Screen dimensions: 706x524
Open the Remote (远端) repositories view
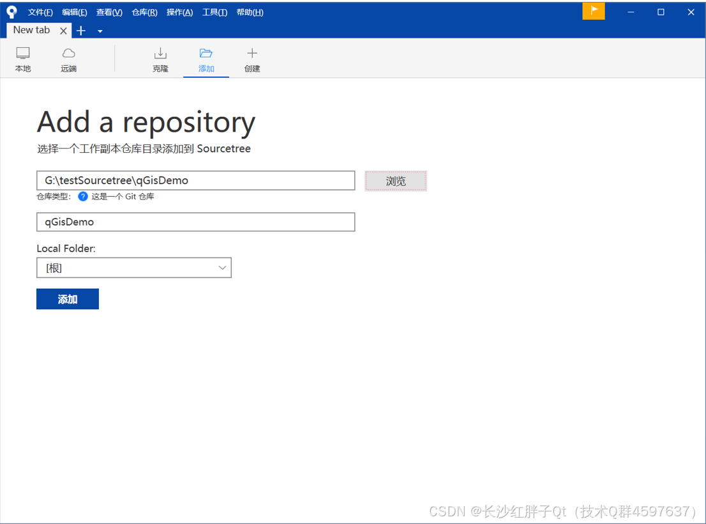(x=68, y=59)
